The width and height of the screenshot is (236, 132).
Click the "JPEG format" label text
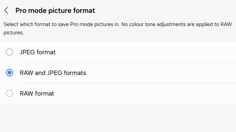[38, 52]
